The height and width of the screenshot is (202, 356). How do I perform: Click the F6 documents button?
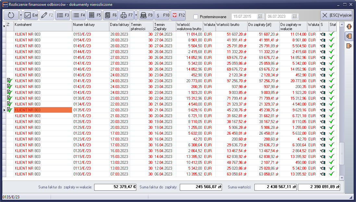tap(110, 15)
